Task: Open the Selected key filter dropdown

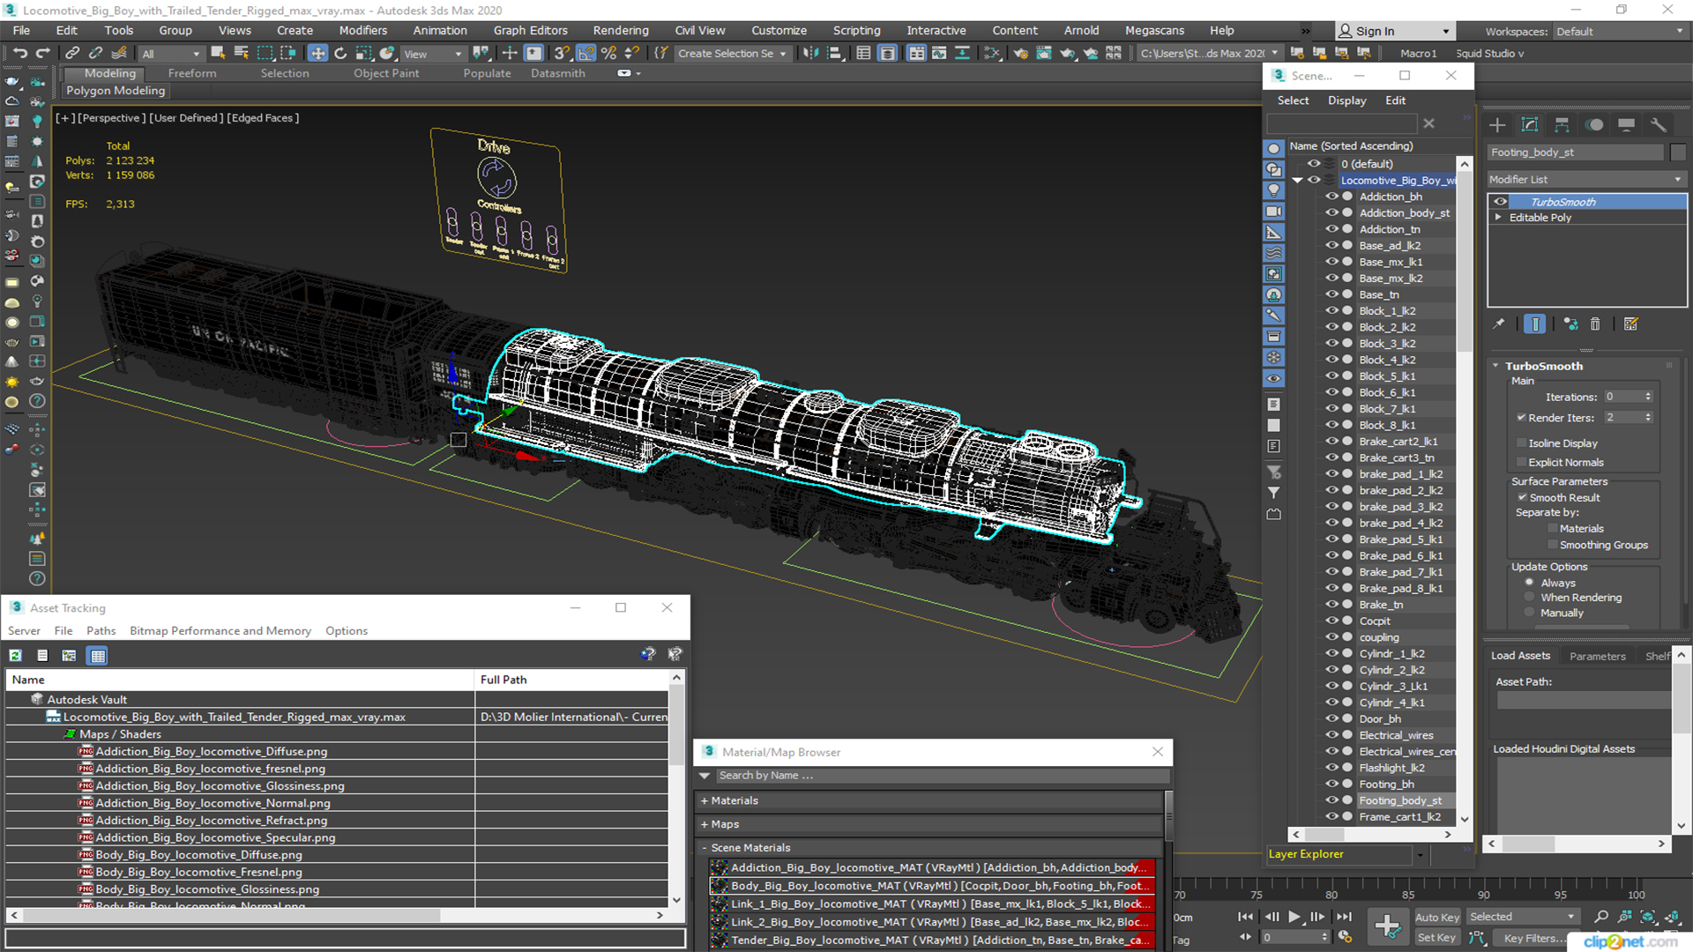Action: [1523, 917]
